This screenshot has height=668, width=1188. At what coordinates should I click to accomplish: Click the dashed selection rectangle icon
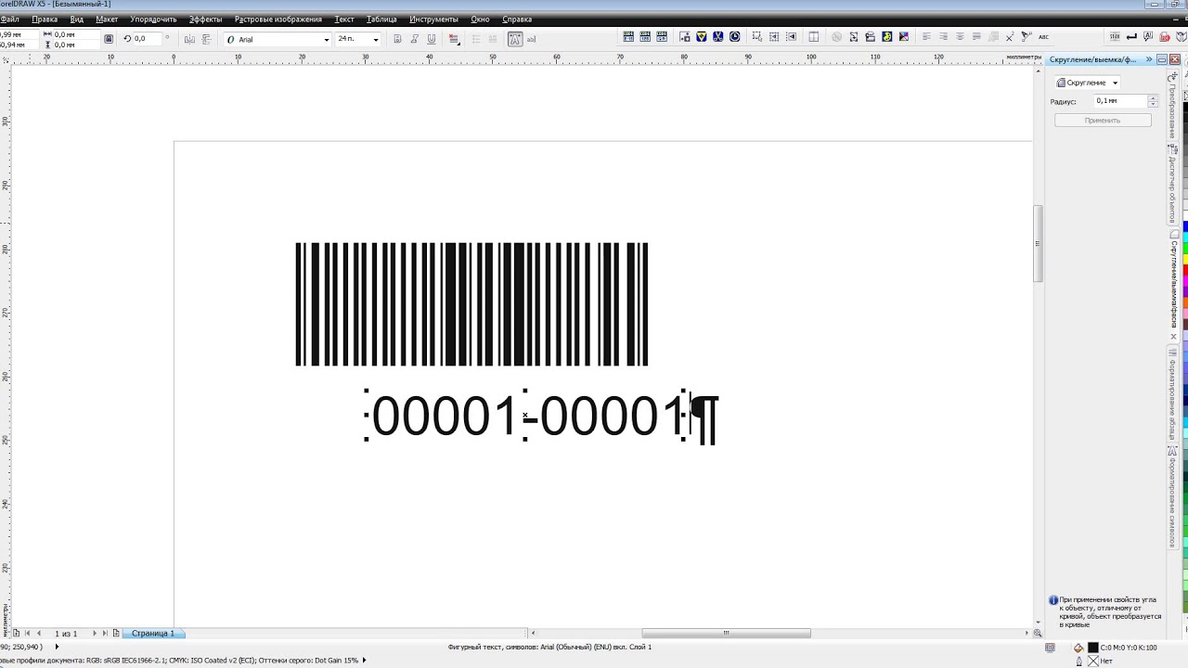click(x=756, y=37)
